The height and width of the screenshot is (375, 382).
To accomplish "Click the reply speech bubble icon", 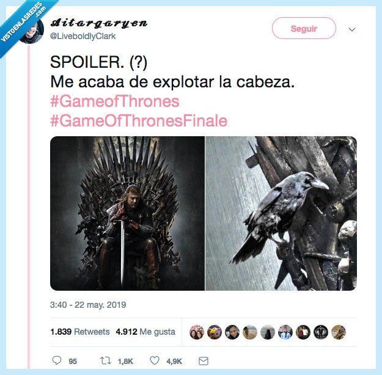I will click(x=57, y=360).
